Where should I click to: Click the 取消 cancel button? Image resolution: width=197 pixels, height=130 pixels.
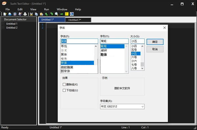point(155,49)
